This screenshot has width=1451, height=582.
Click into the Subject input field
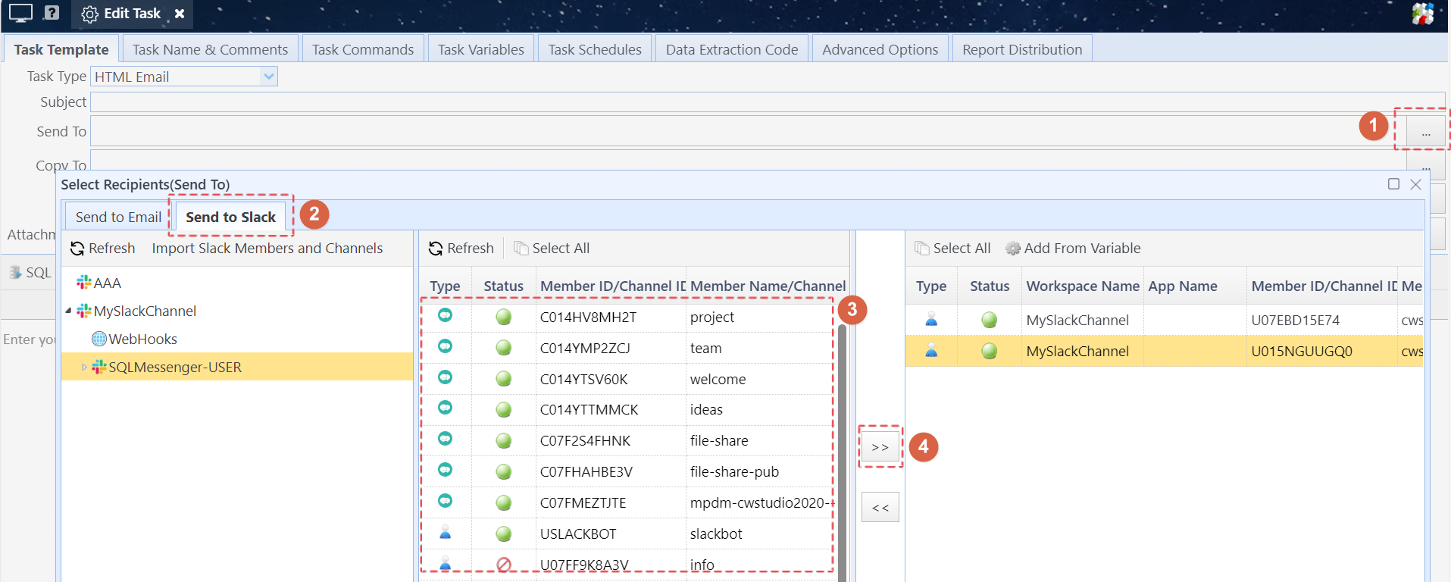coord(768,102)
